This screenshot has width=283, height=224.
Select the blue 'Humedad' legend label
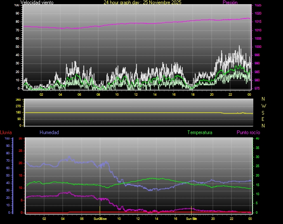[49, 133]
